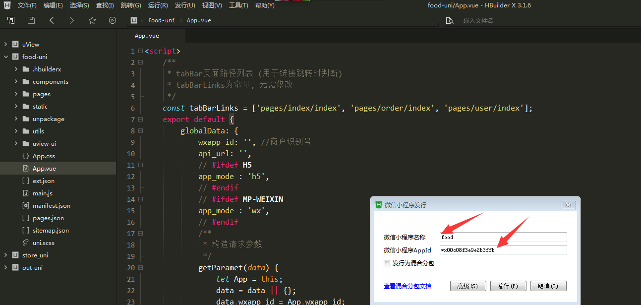Click the dialog's green H icon

tap(379, 204)
